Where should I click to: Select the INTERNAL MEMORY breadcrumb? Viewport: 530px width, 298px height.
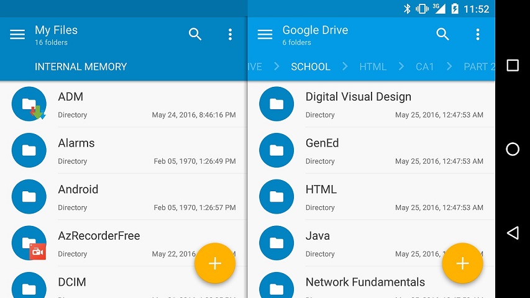click(x=81, y=66)
